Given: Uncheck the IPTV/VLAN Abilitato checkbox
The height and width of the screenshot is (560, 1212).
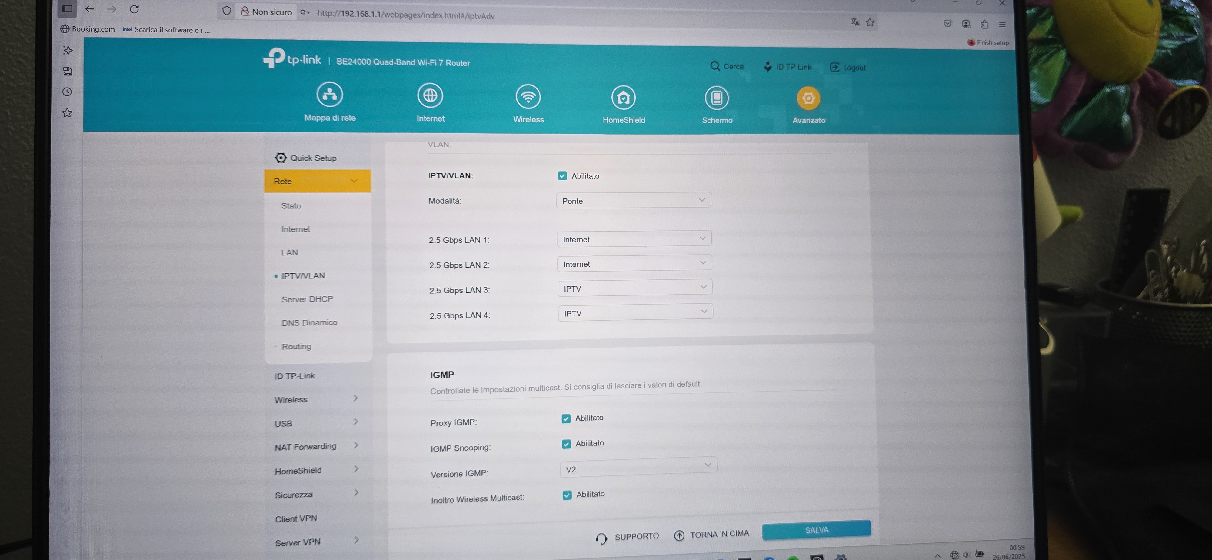Looking at the screenshot, I should [562, 176].
